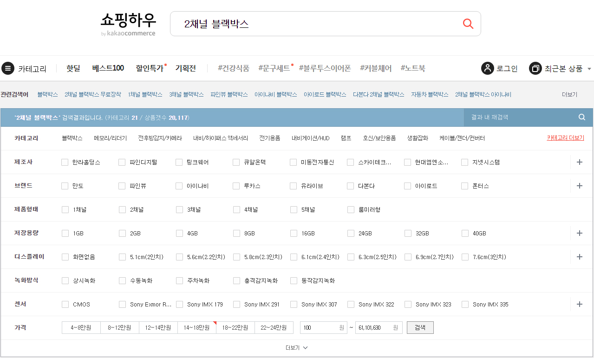Select the 네비게이션/HUD category filter
Viewport: 594px width, 358px height.
click(x=311, y=138)
